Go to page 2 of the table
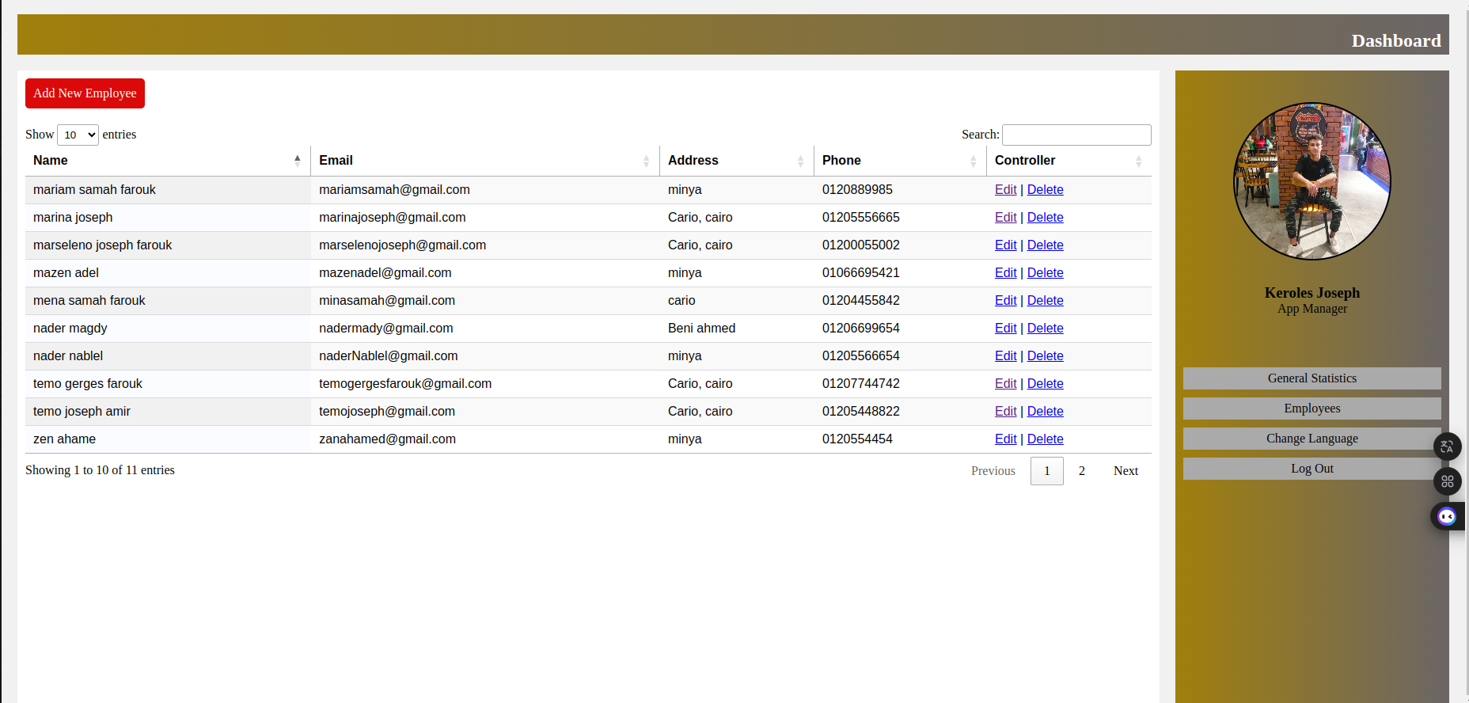 pos(1081,471)
